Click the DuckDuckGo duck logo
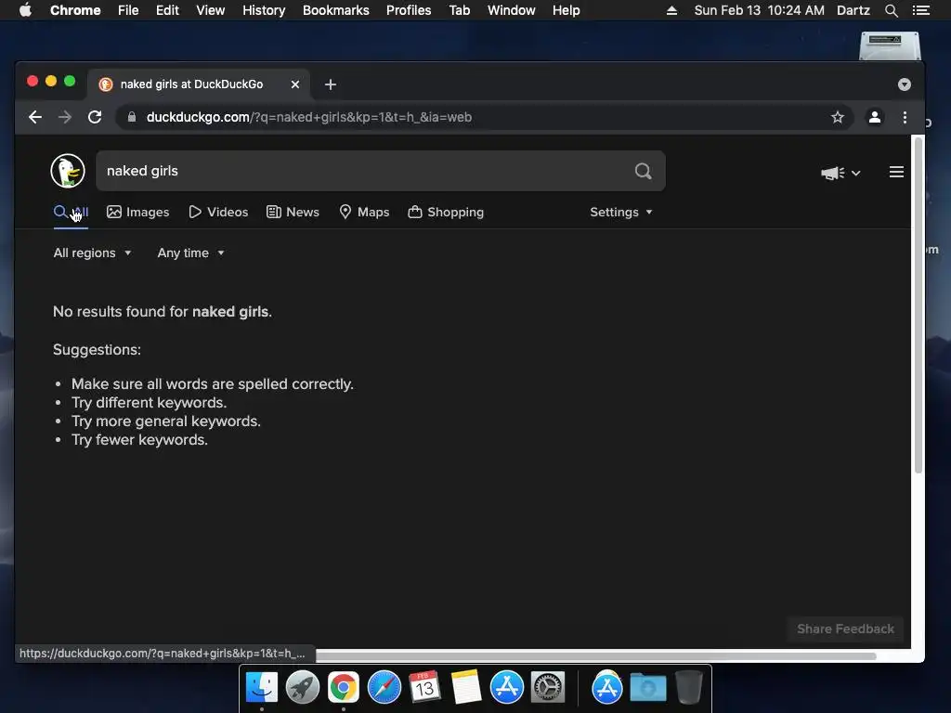The height and width of the screenshot is (713, 951). point(67,171)
